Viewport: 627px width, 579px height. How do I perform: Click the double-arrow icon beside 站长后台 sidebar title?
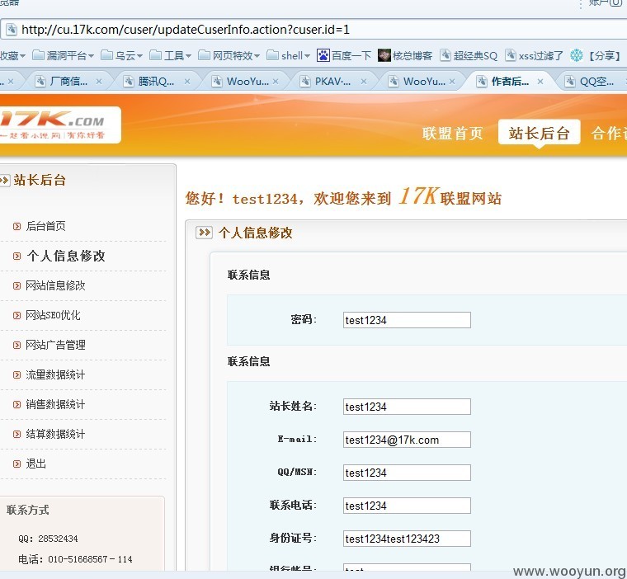[4, 181]
